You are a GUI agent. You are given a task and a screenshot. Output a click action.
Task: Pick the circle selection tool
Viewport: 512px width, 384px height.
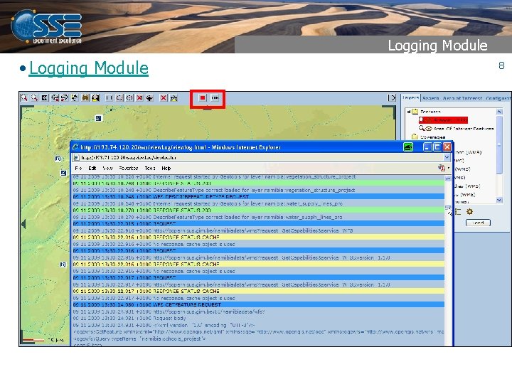click(129, 97)
